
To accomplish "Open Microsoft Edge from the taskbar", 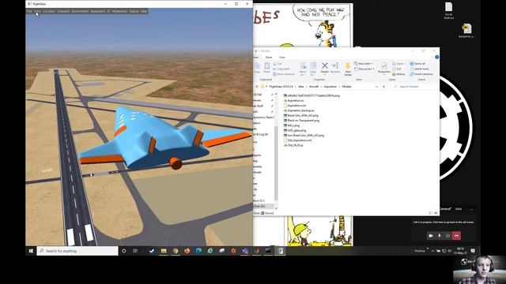I will (198, 251).
